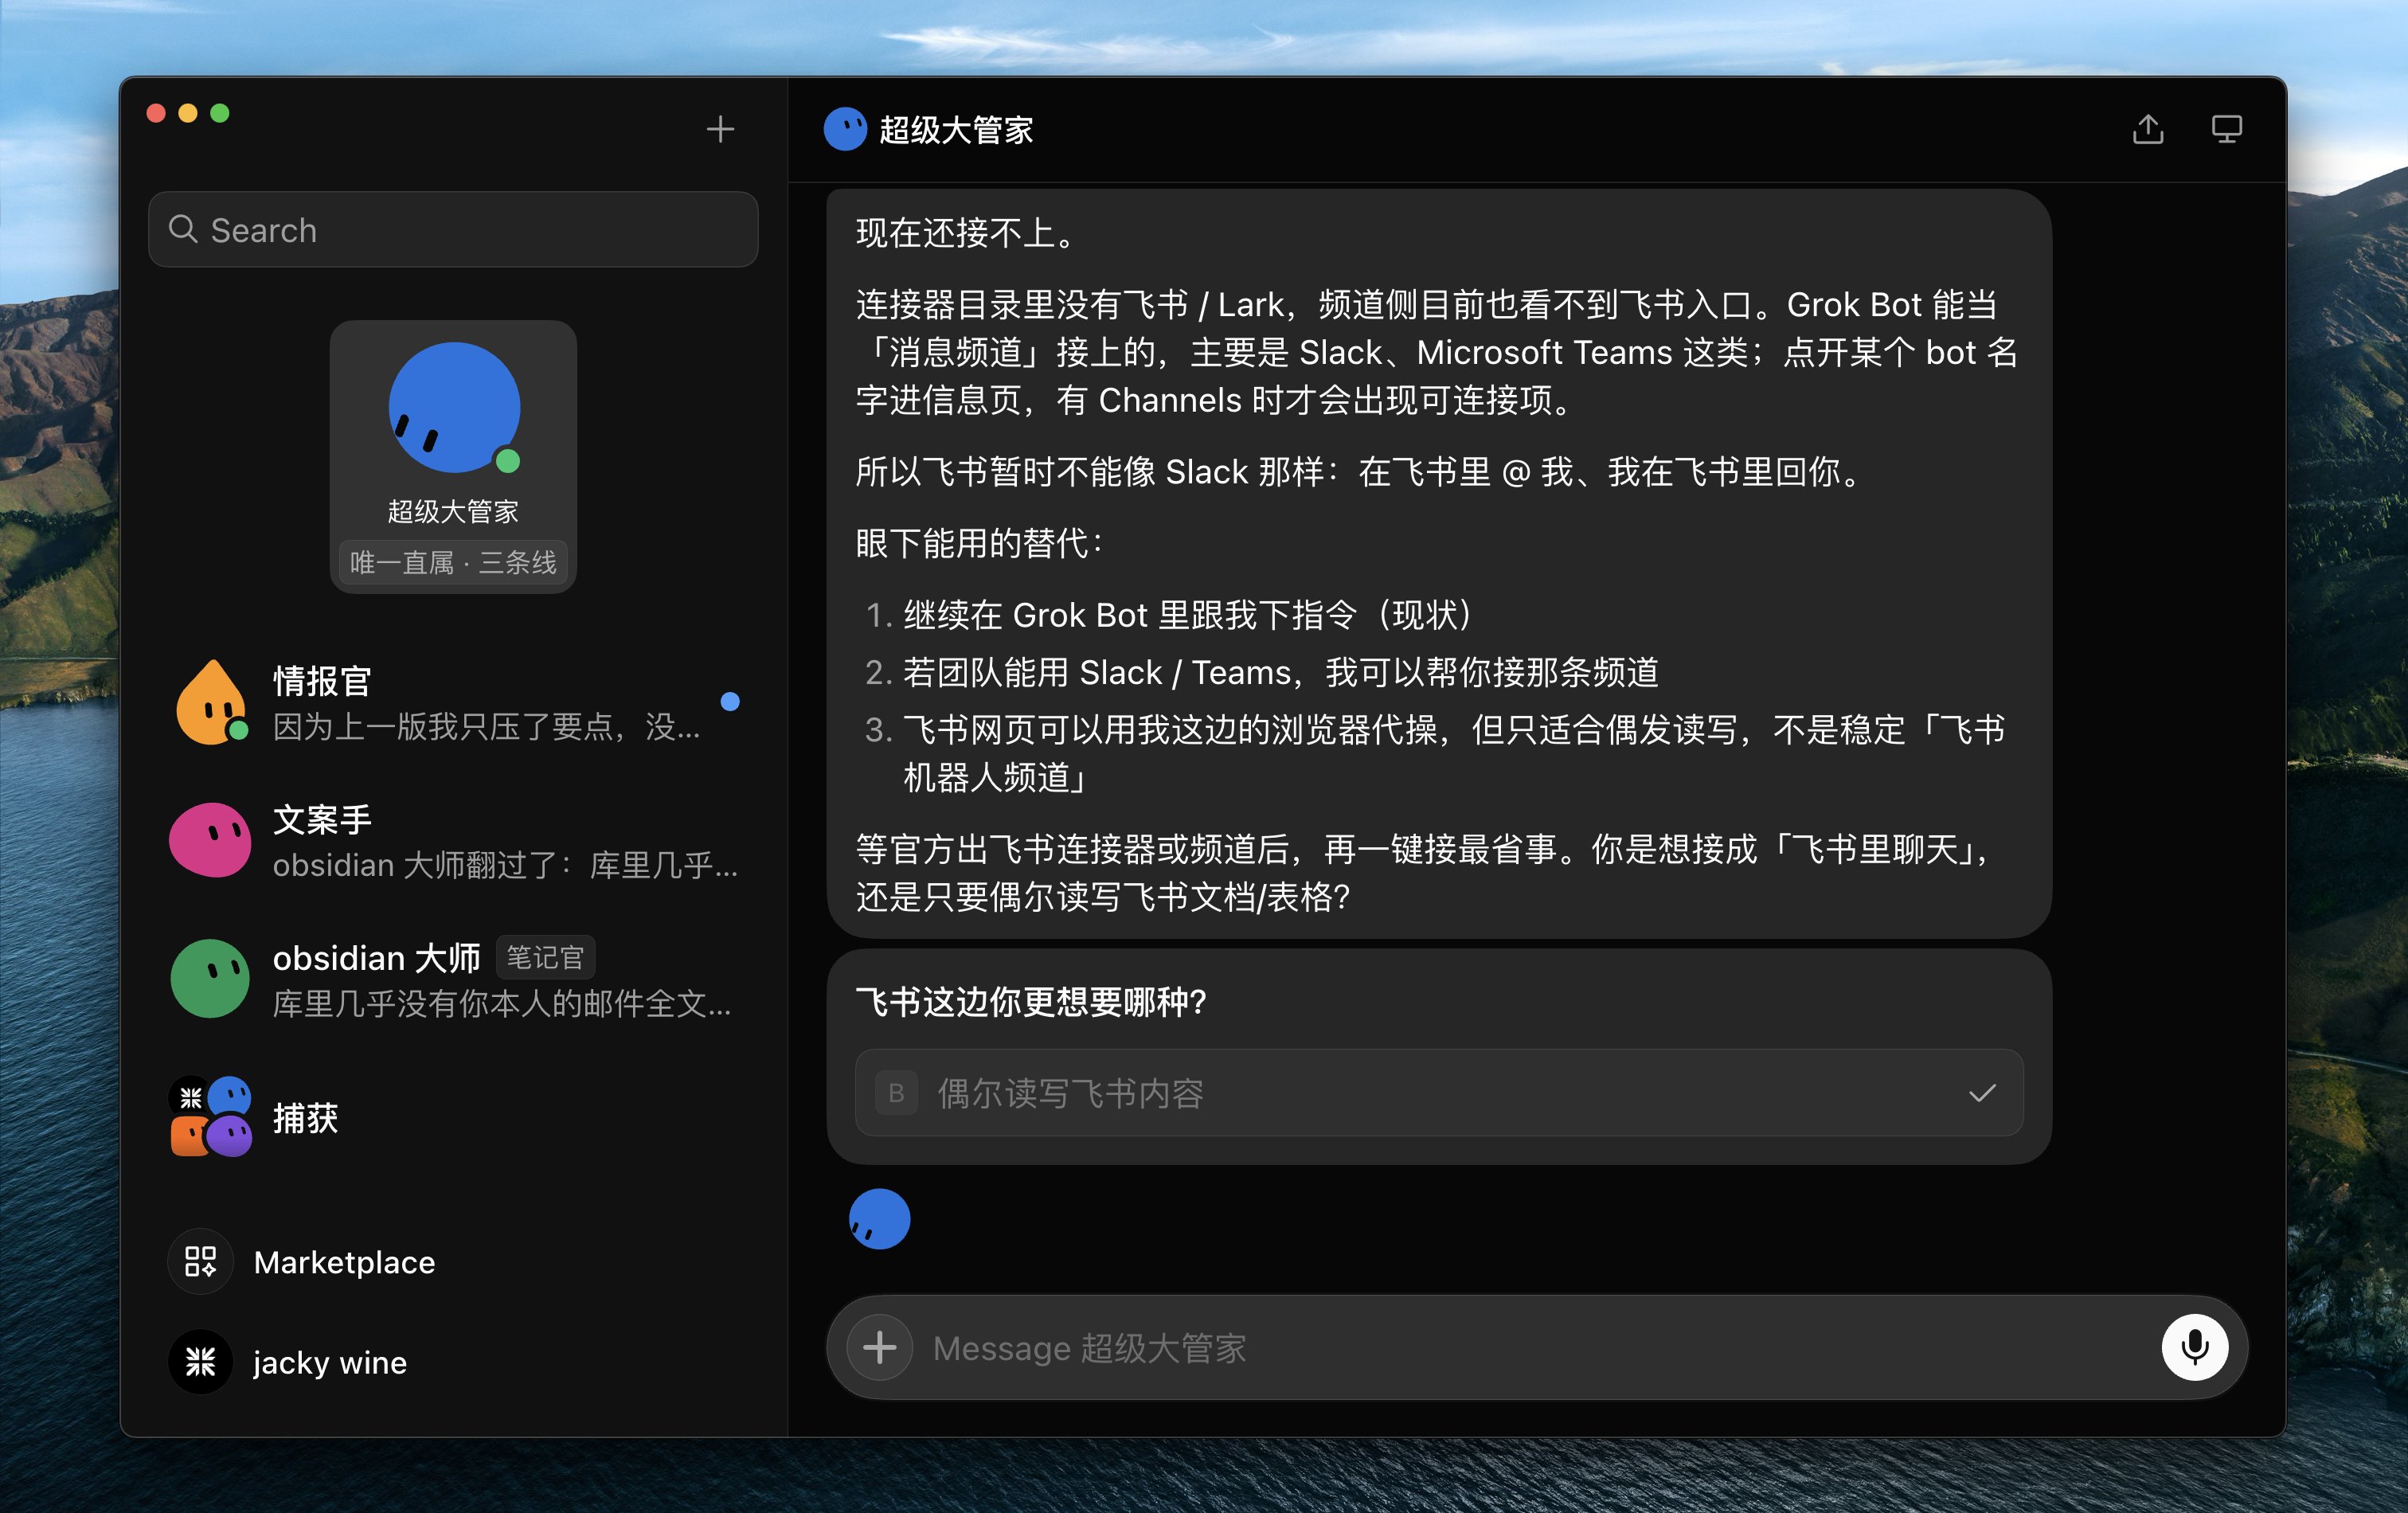The image size is (2408, 1513).
Task: Click the checkmark on the selected option
Action: point(1982,1093)
